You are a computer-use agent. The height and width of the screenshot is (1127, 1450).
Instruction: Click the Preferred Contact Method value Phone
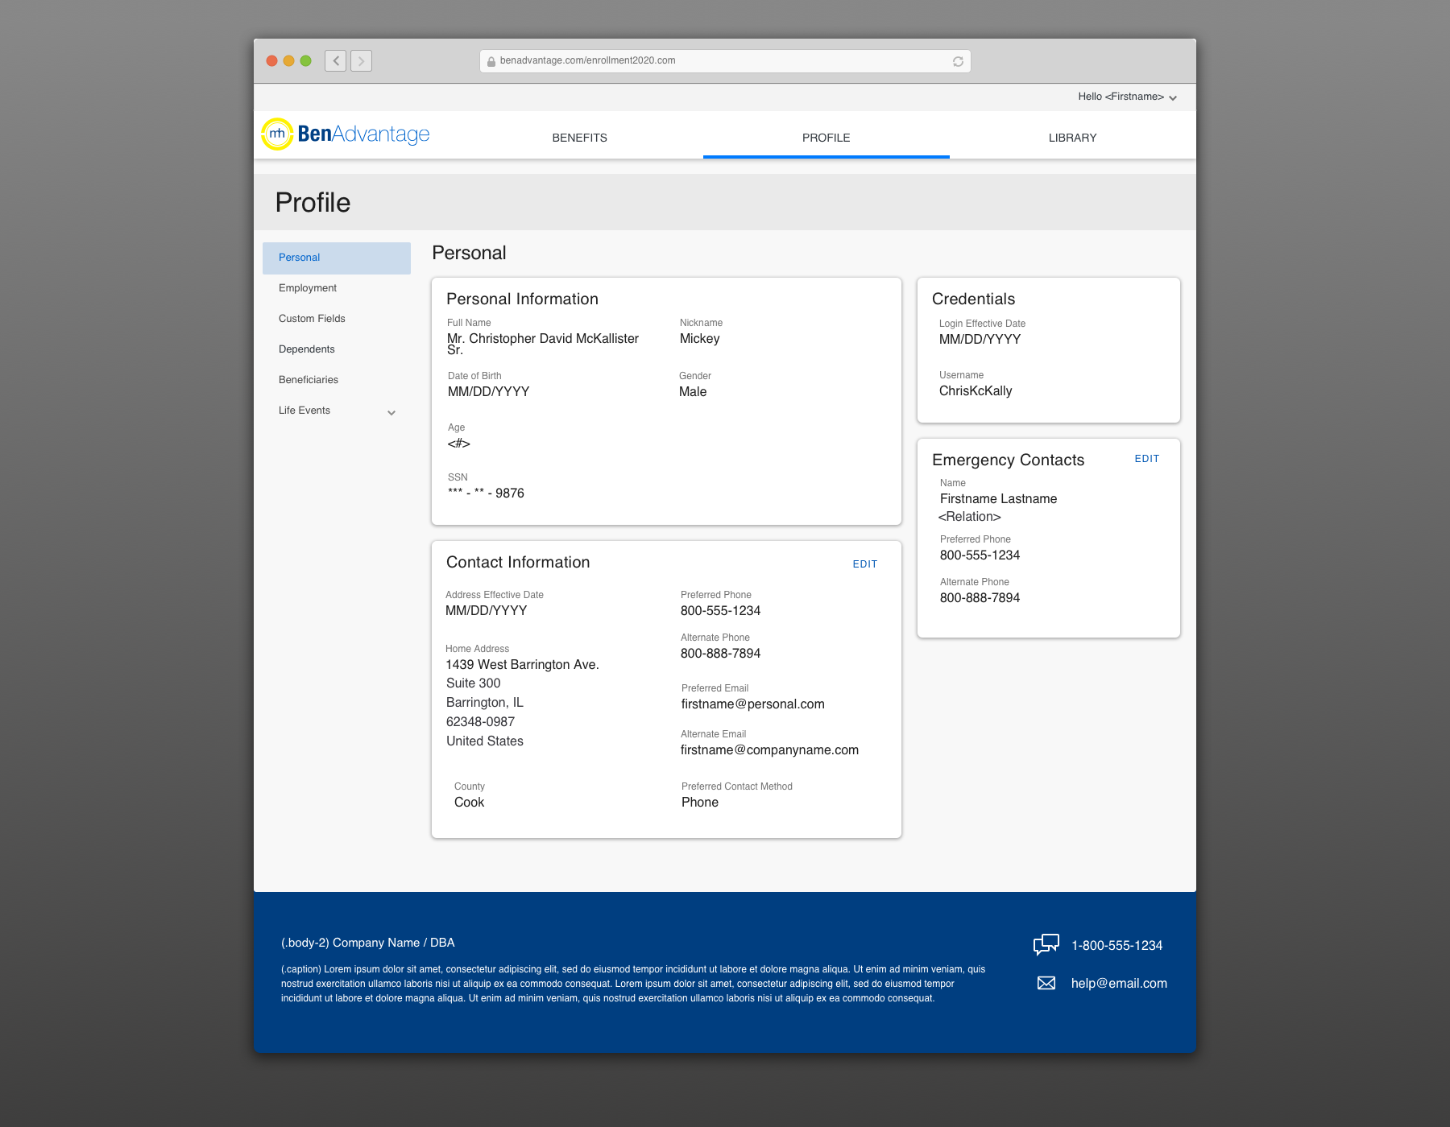700,803
